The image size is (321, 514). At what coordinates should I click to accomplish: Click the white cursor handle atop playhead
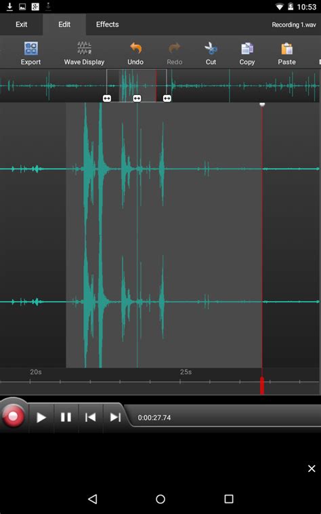click(262, 104)
